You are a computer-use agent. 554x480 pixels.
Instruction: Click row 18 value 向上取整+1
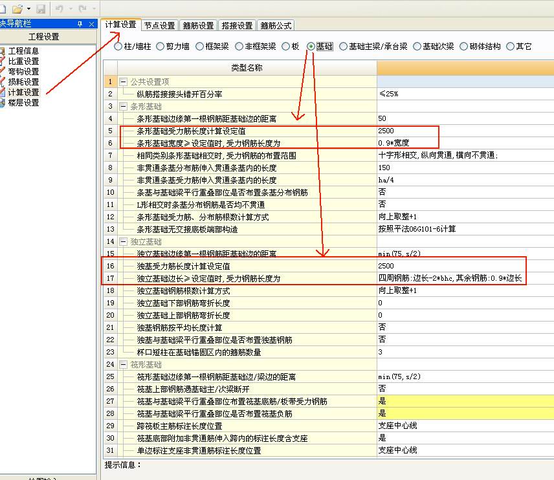coord(465,290)
